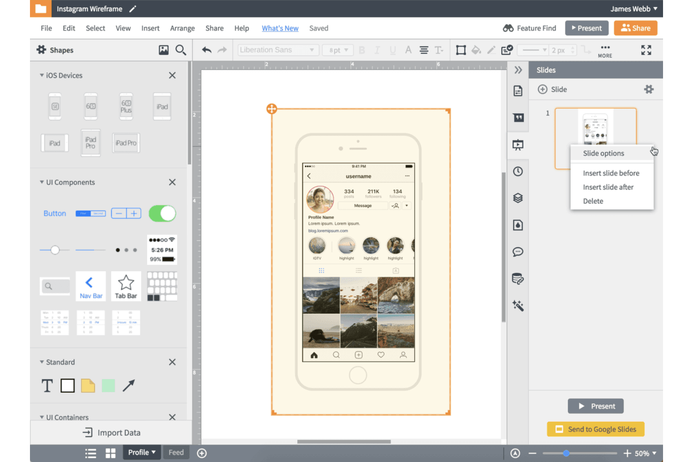693x462 pixels.
Task: Close the iOS Devices shape library
Action: (x=172, y=75)
